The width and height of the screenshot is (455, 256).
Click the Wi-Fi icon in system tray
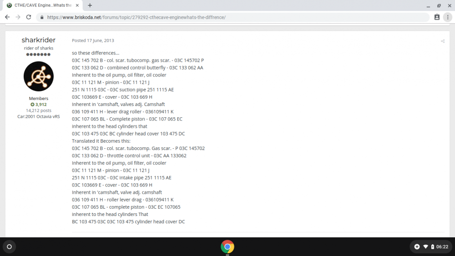pos(426,247)
